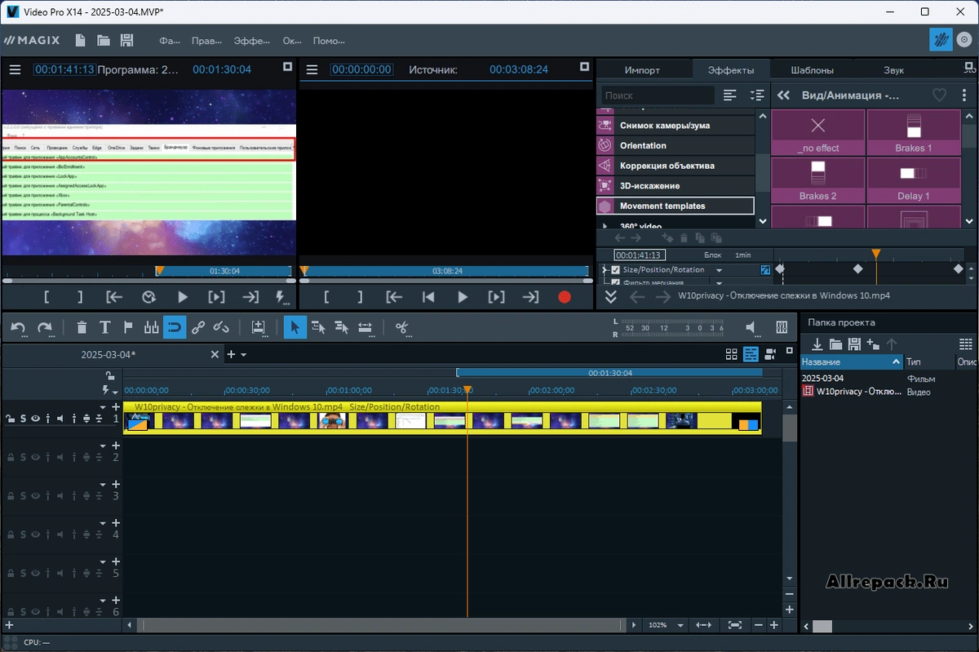This screenshot has height=652, width=979.
Task: Toggle the Size/Position/Rotation effect checkbox
Action: (616, 270)
